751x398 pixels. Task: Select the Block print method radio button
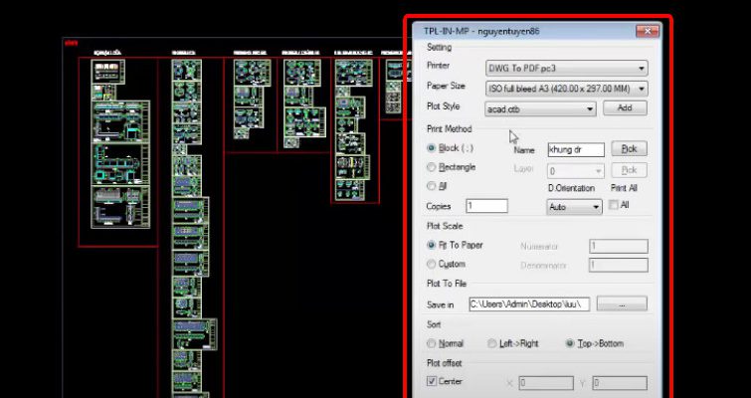tap(432, 148)
